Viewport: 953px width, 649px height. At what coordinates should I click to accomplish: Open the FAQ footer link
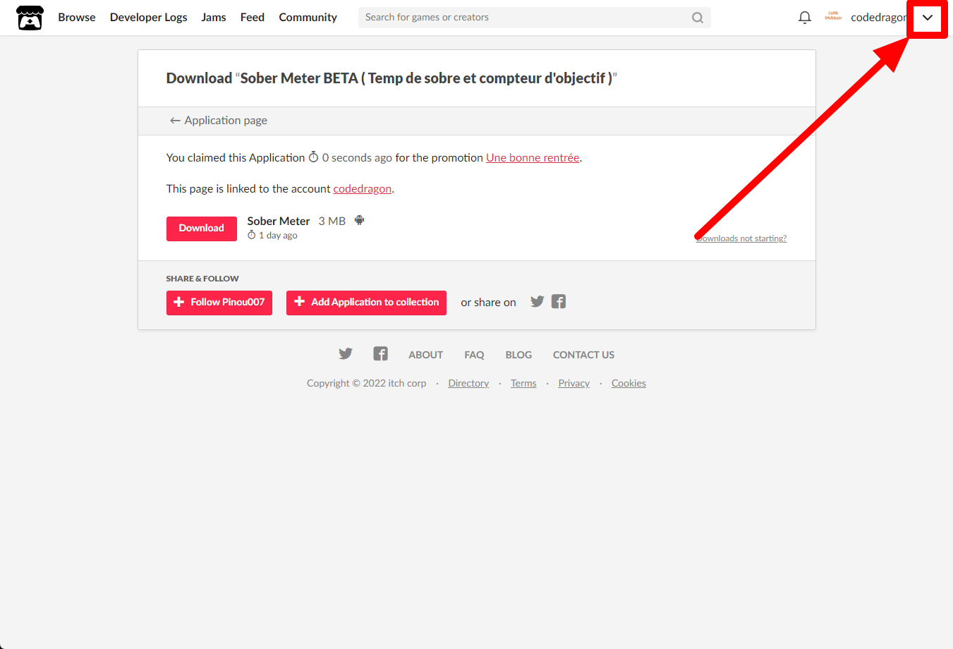coord(474,355)
